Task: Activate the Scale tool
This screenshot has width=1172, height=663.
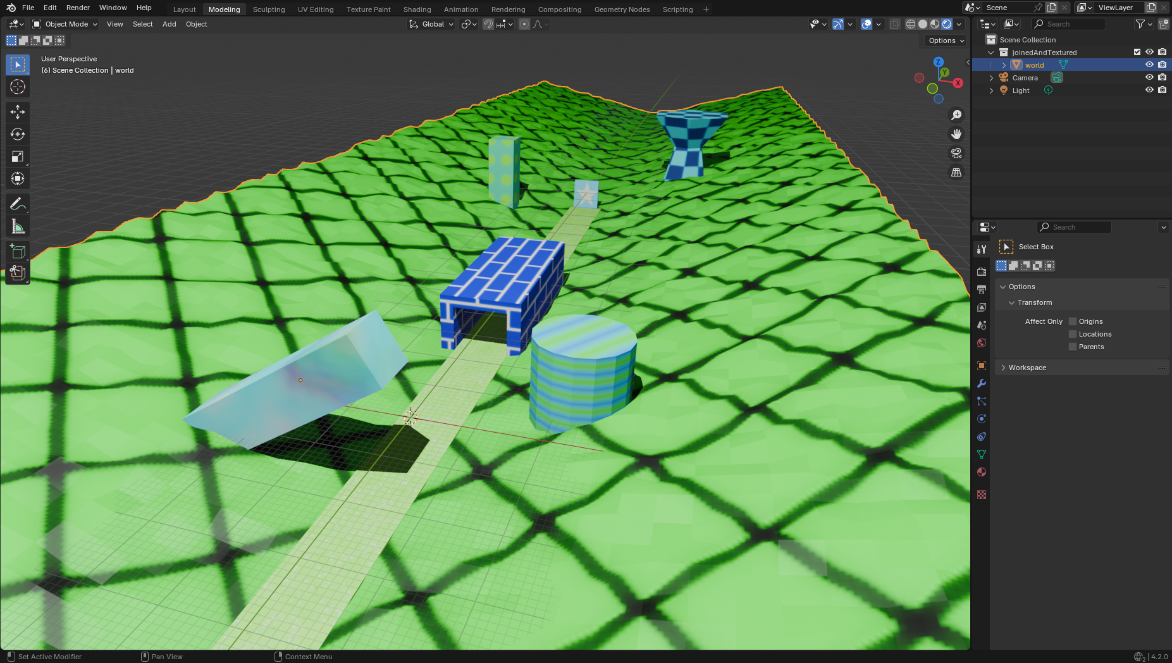Action: tap(18, 156)
